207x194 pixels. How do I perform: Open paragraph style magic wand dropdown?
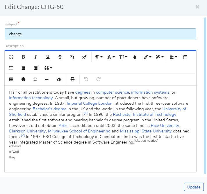(x=160, y=57)
